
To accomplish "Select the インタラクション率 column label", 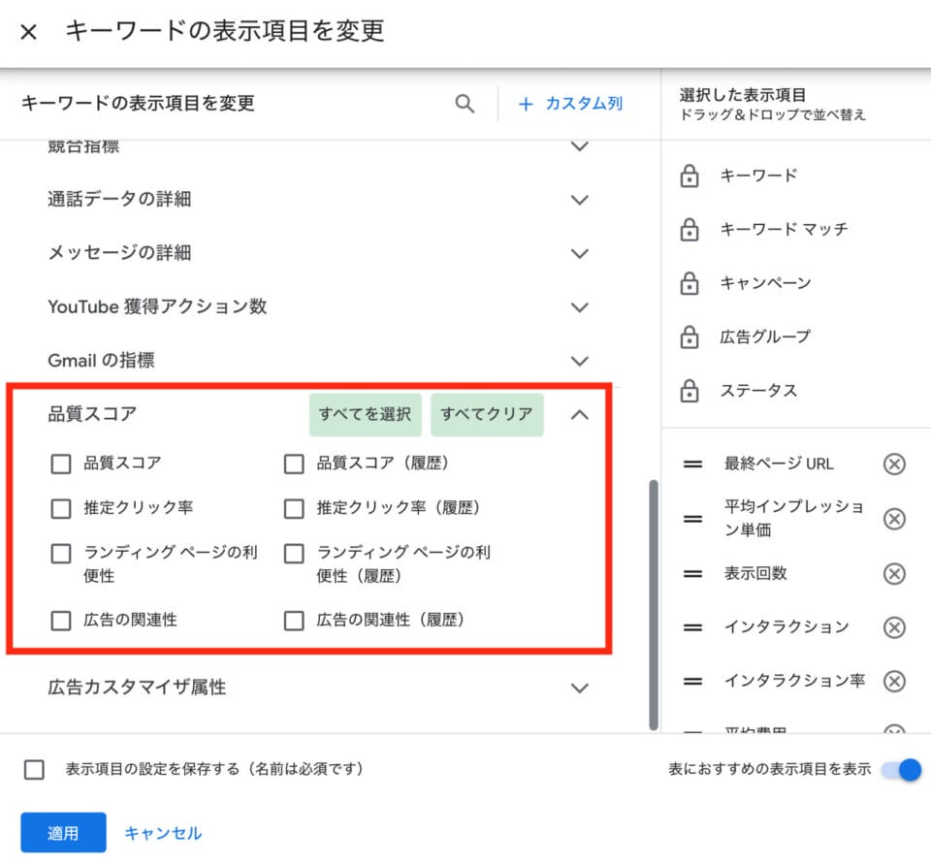I will point(794,681).
